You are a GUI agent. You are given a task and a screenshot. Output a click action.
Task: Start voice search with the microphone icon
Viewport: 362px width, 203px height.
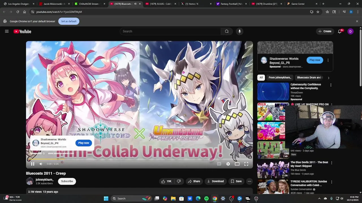pos(240,31)
